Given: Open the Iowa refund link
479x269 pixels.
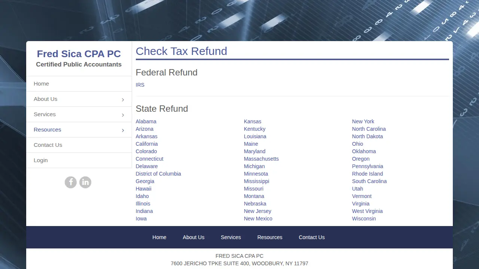Looking at the screenshot, I should (141, 219).
